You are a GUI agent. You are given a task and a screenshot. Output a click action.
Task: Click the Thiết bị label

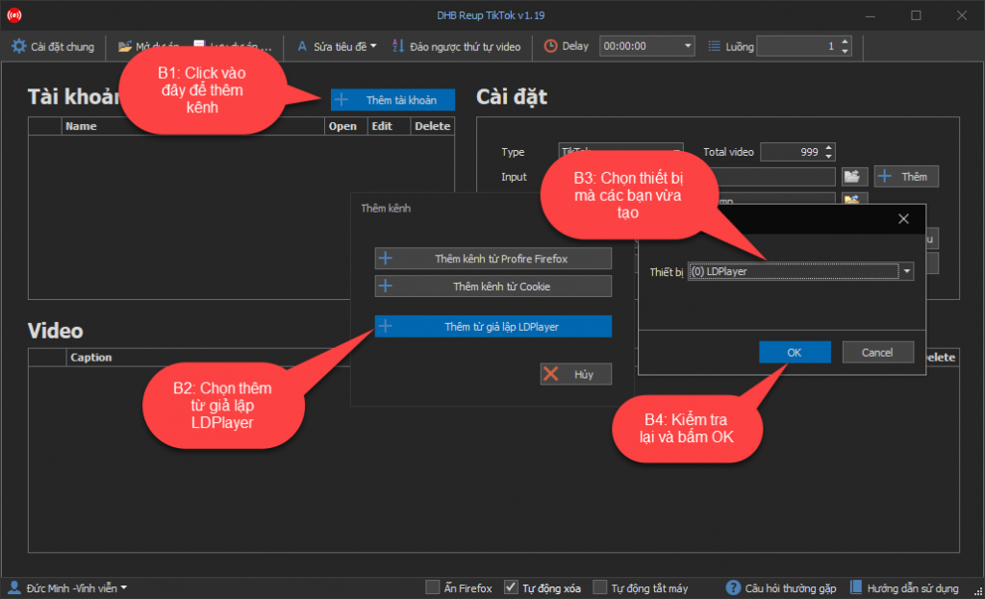pos(666,272)
